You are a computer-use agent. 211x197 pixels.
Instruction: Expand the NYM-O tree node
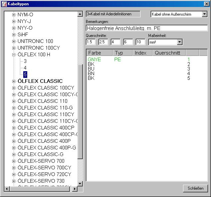point(14,15)
